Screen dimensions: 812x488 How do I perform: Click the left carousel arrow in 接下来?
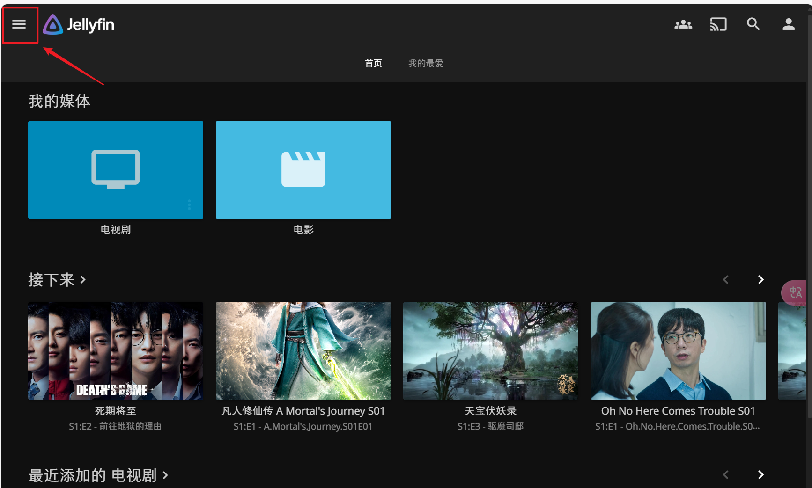pos(725,279)
